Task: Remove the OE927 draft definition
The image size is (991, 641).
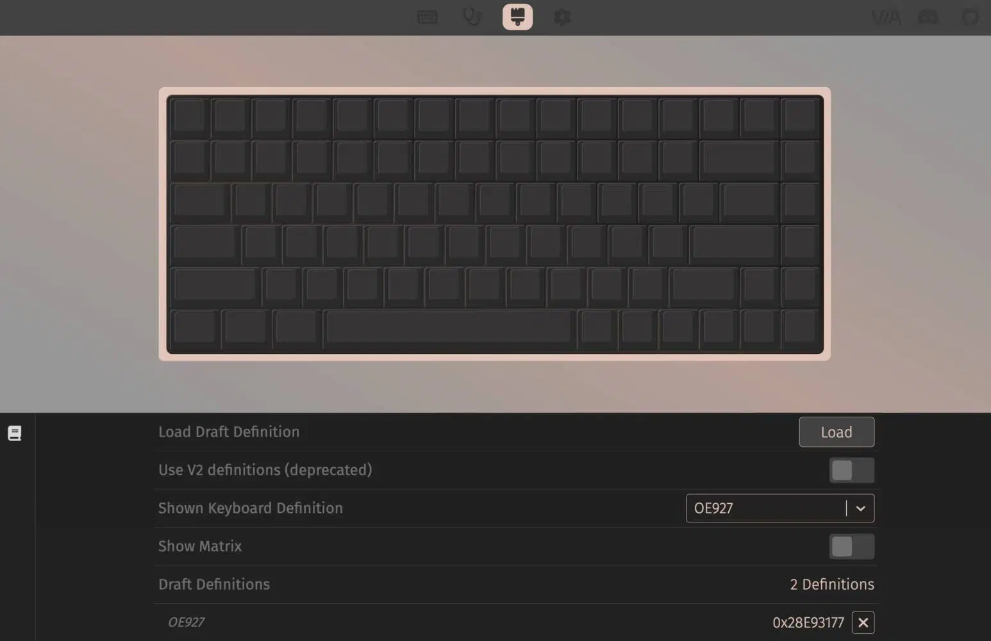Action: (863, 622)
